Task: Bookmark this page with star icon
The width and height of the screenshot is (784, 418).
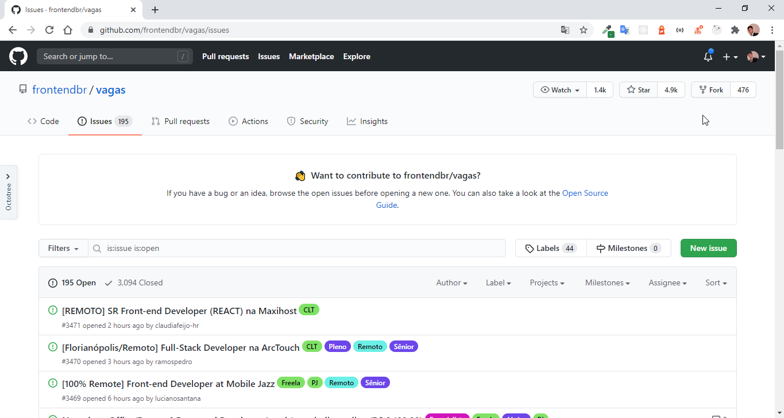Action: point(584,30)
